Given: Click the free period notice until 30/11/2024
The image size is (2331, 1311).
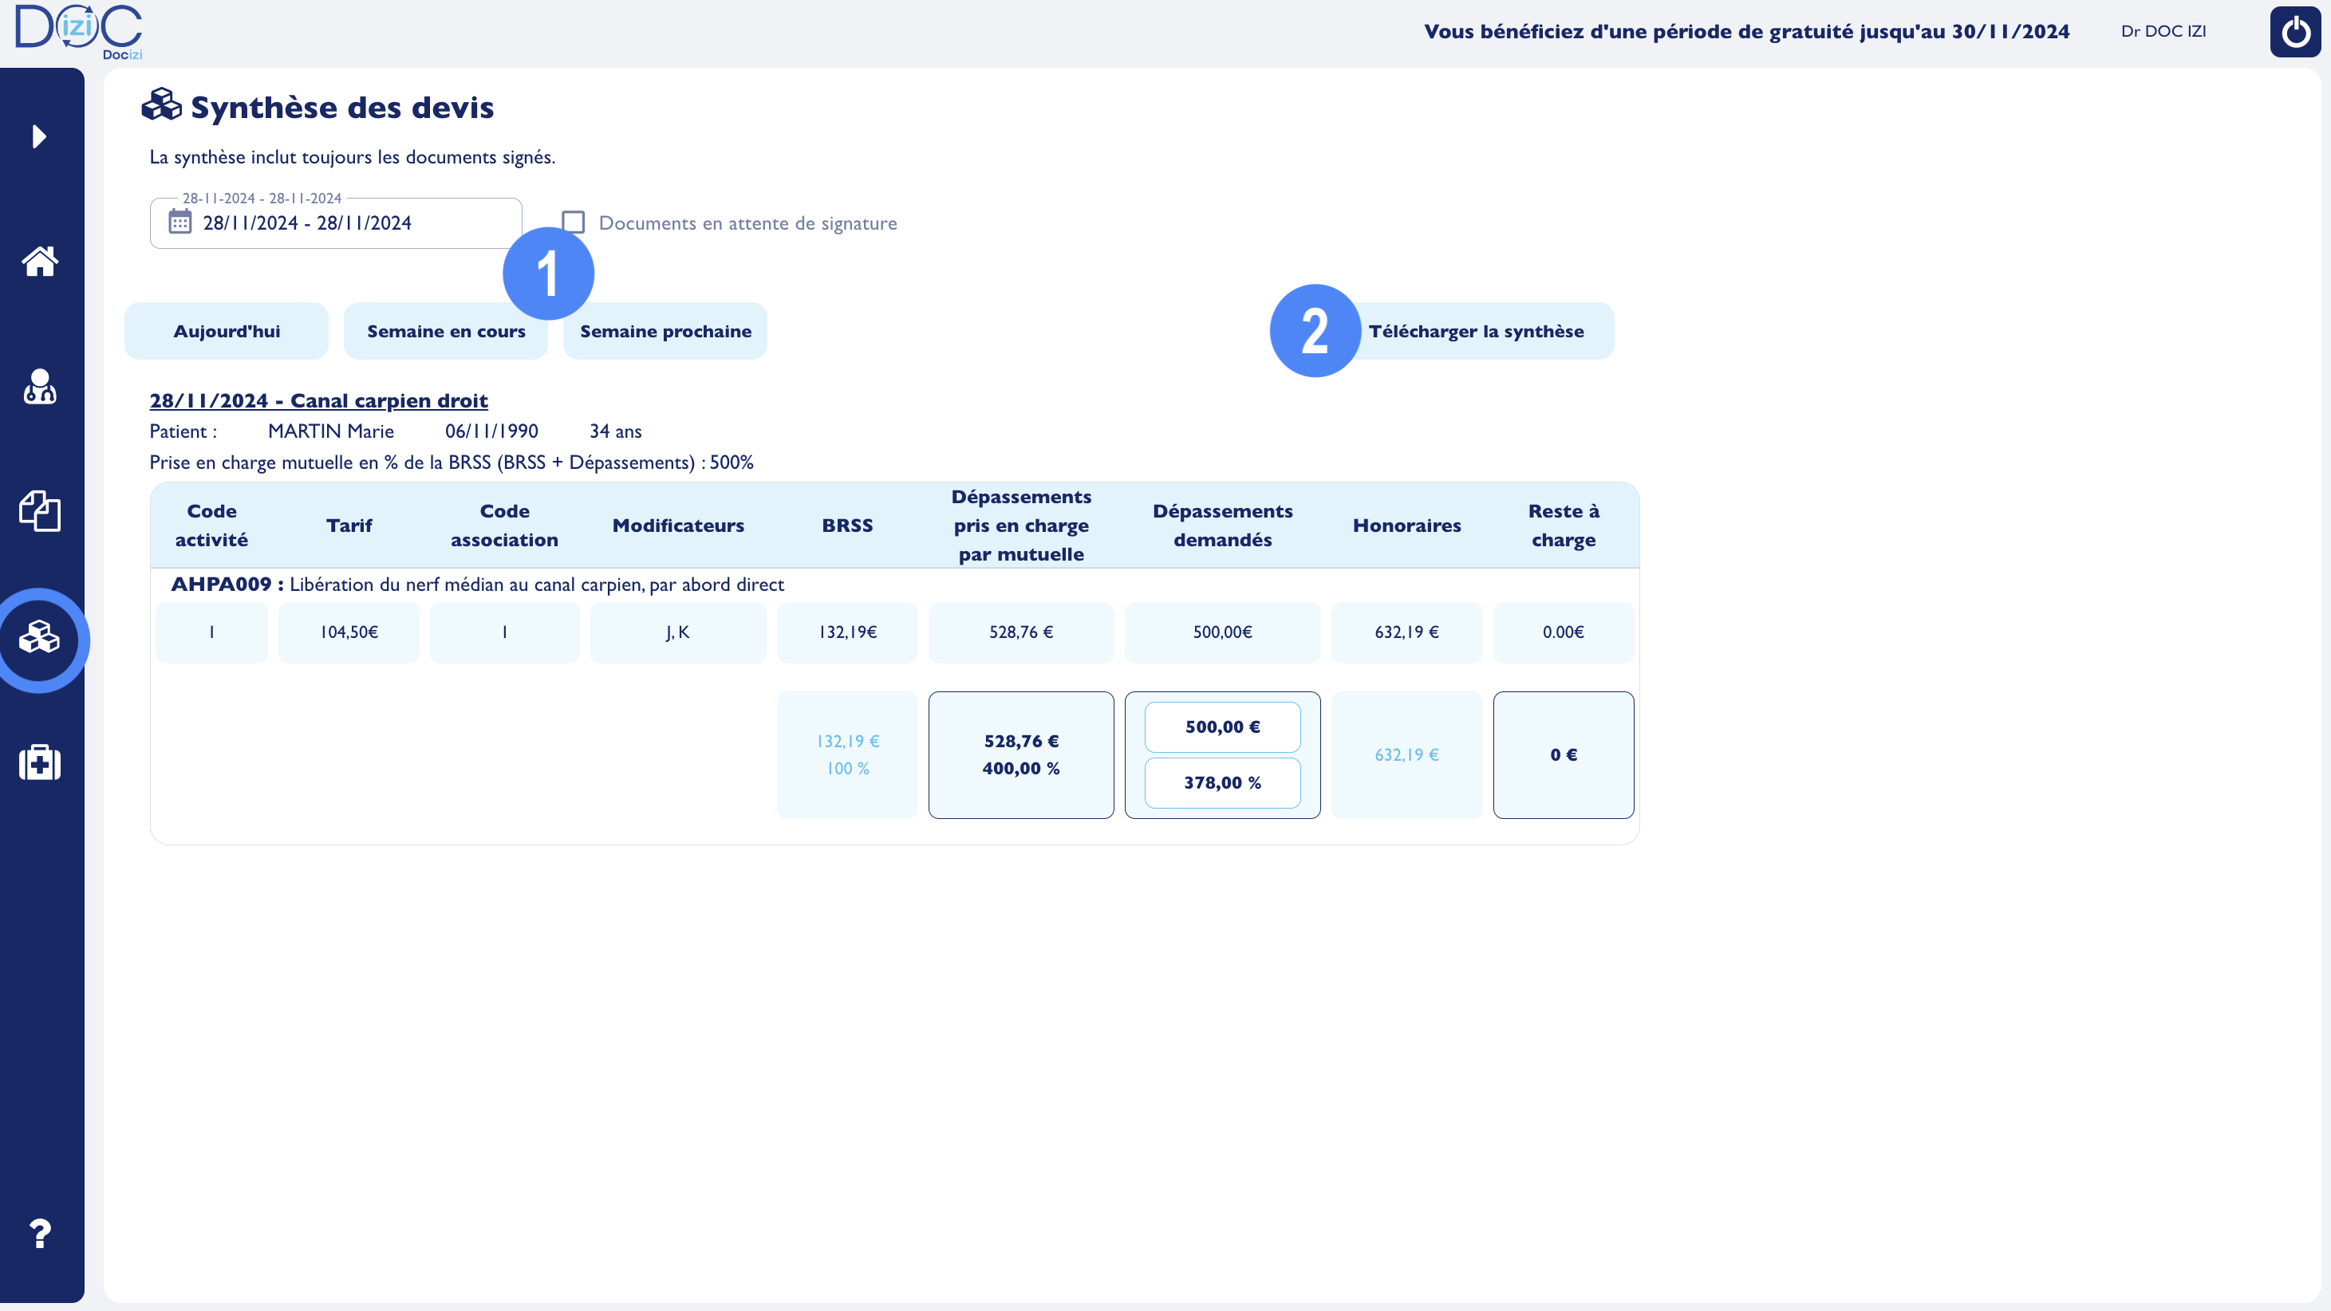Looking at the screenshot, I should click(x=1746, y=32).
